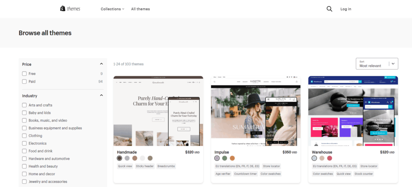Screen dimensions: 412x187
Task: Go to All themes
Action: coord(140,9)
